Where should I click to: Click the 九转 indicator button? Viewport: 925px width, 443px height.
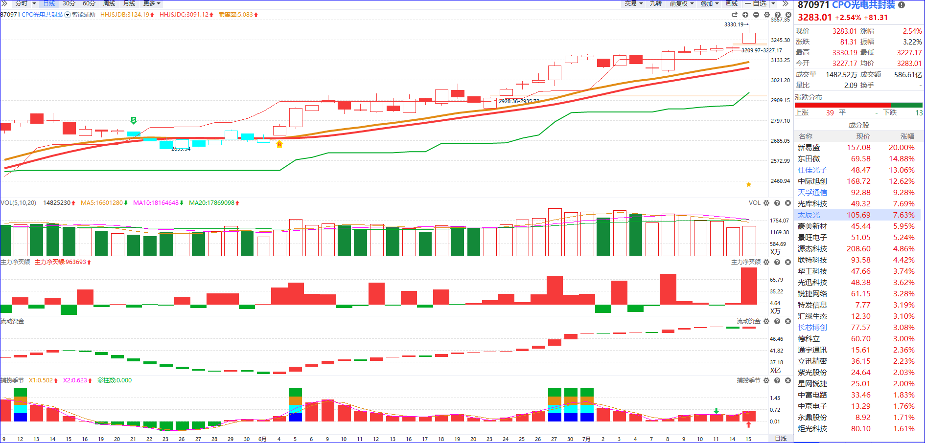tap(656, 3)
